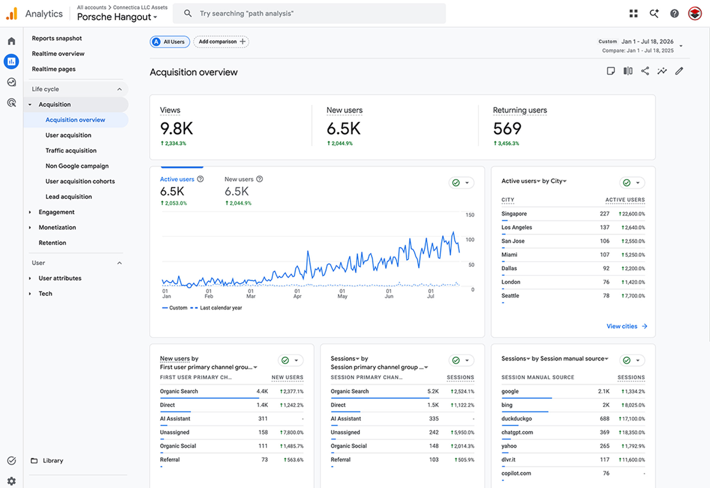Open the Home icon in left rail
Viewport: 710px width, 488px height.
click(11, 41)
